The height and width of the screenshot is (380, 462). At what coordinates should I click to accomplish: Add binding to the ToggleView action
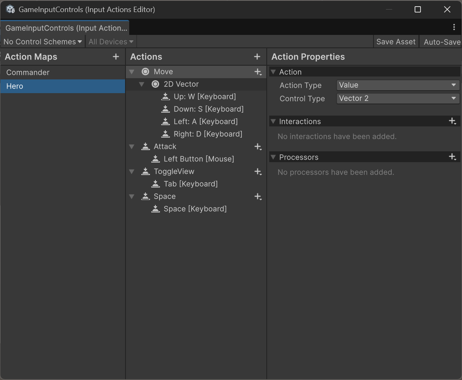[258, 172]
